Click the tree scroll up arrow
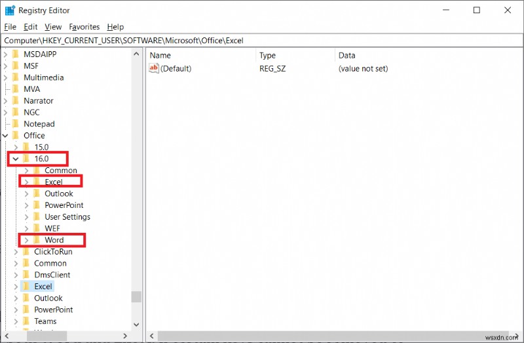This screenshot has width=524, height=343. pos(136,54)
